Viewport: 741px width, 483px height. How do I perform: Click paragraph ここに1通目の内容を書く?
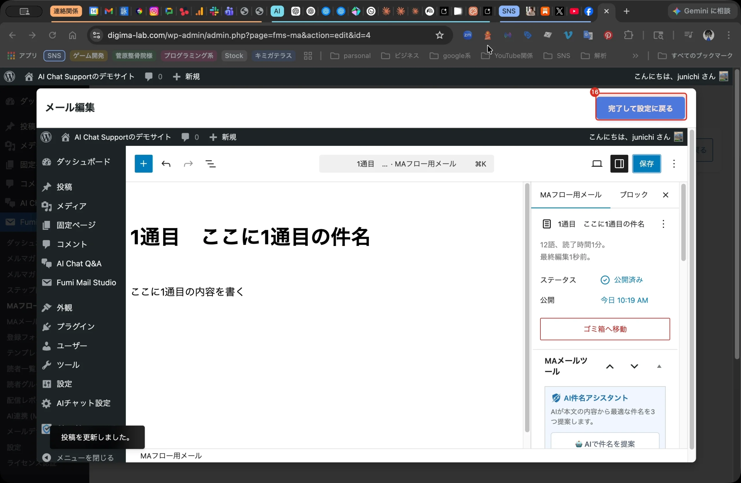(188, 292)
